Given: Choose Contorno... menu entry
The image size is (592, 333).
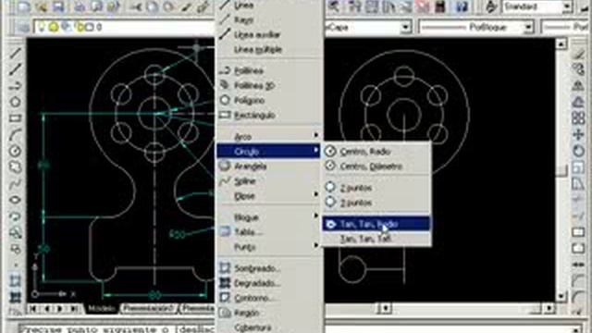Looking at the screenshot, I should [269, 298].
